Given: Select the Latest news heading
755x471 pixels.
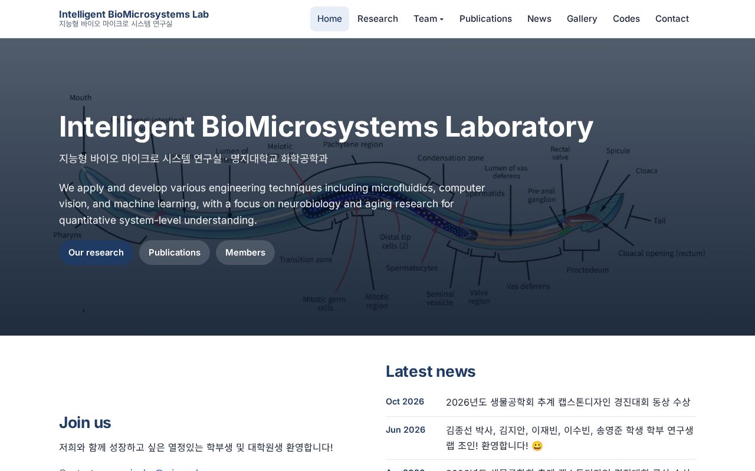Looking at the screenshot, I should 431,372.
